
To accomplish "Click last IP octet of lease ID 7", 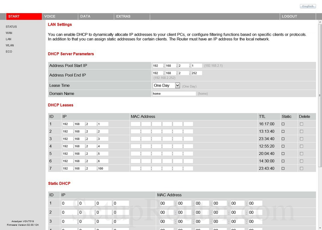I will click(x=103, y=169).
